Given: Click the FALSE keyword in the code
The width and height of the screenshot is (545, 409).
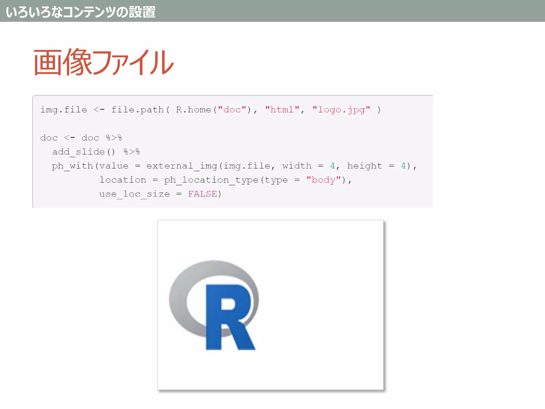Looking at the screenshot, I should [203, 194].
